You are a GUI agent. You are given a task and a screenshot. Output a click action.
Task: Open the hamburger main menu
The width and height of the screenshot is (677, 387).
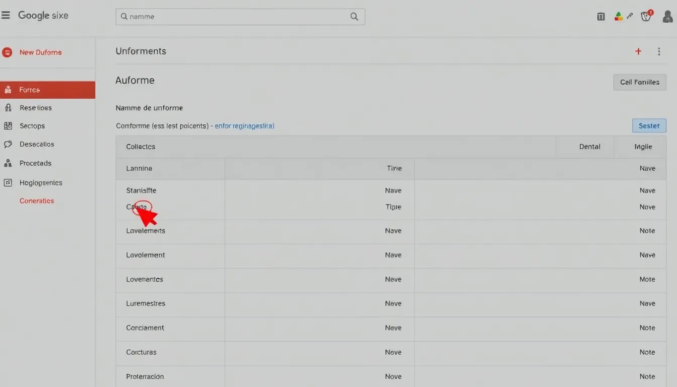[6, 16]
